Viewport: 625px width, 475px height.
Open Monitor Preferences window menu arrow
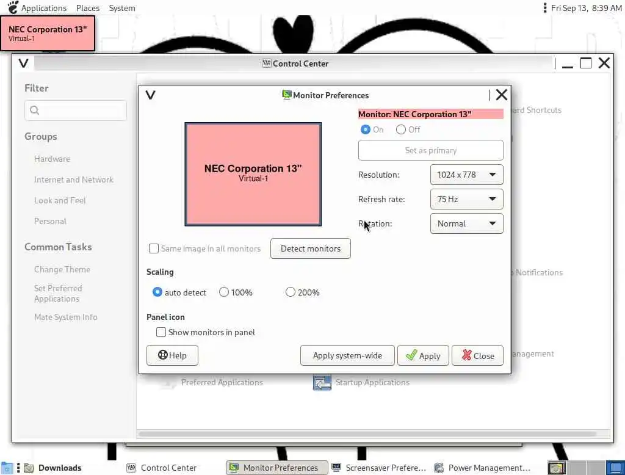150,95
